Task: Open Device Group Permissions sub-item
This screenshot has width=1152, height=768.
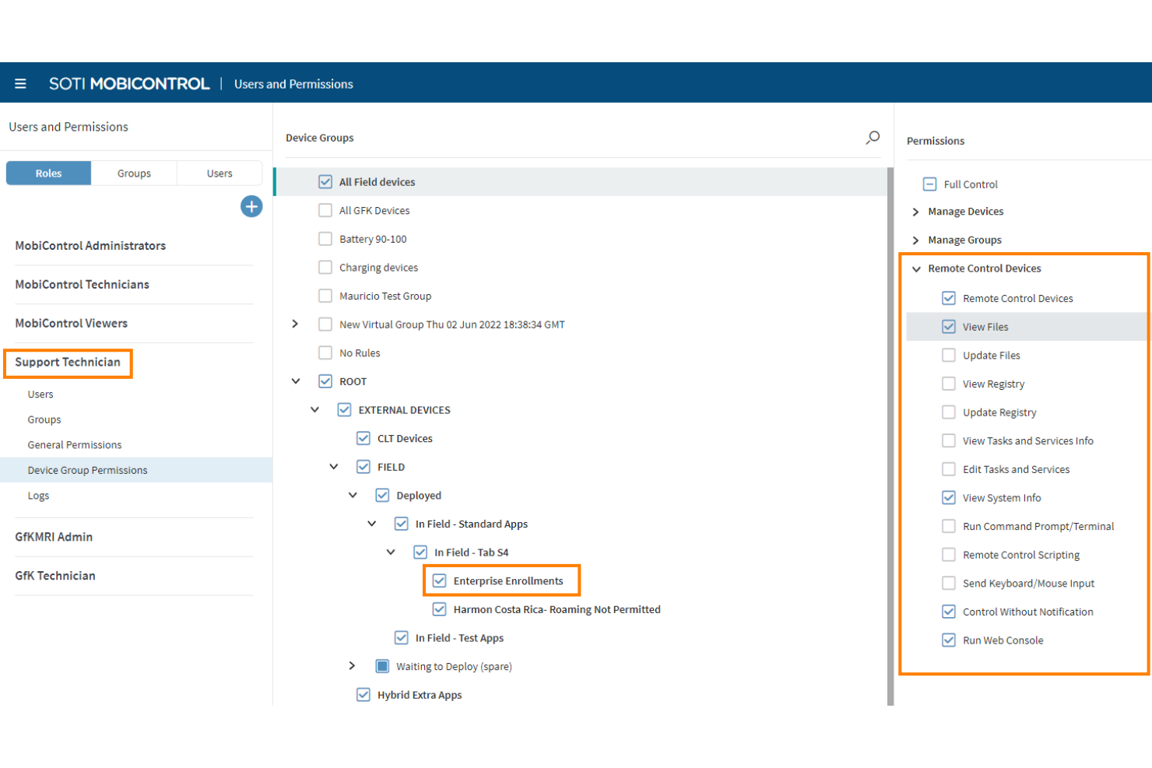Action: point(87,470)
